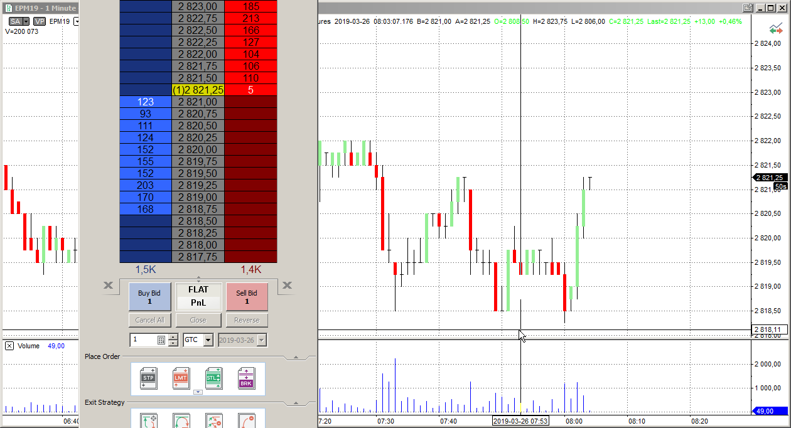Choose the third Exit Strategy multi-arrow icon
The width and height of the screenshot is (791, 428).
click(213, 420)
